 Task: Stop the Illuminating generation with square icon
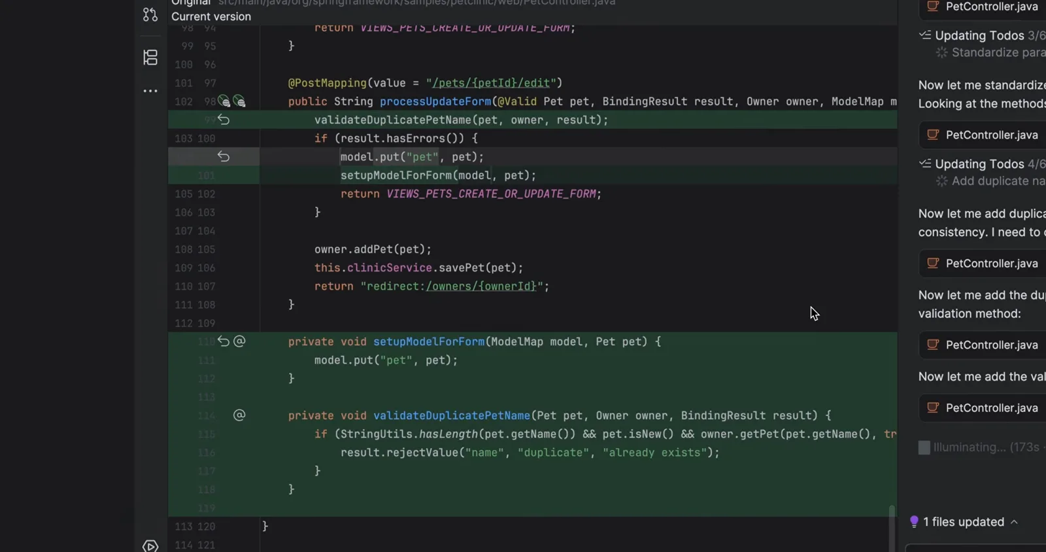pyautogui.click(x=924, y=447)
